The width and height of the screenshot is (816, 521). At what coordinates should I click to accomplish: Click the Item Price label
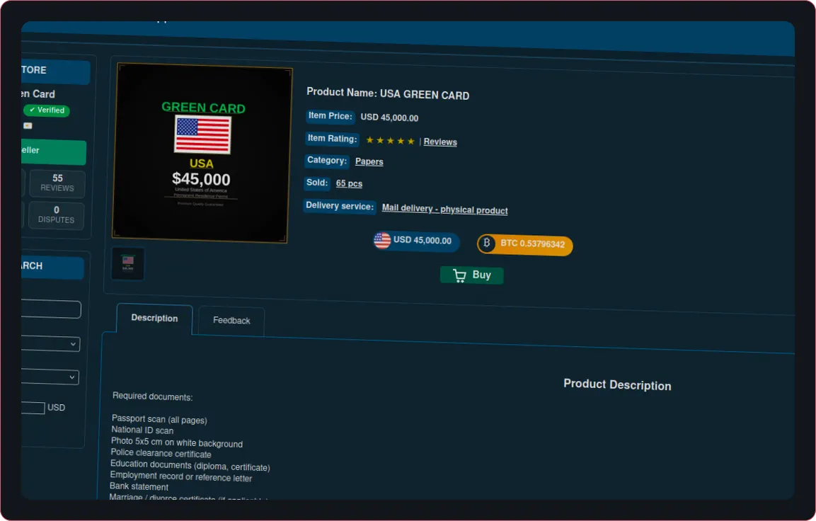(331, 116)
